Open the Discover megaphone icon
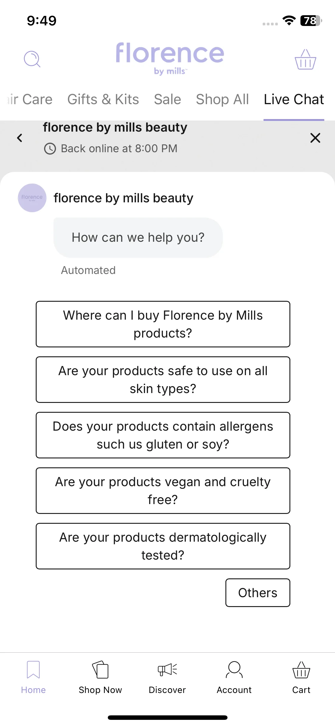The width and height of the screenshot is (335, 727). coord(167,670)
